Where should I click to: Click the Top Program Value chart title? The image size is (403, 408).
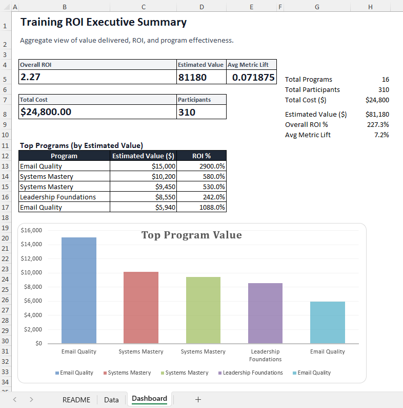tap(192, 235)
